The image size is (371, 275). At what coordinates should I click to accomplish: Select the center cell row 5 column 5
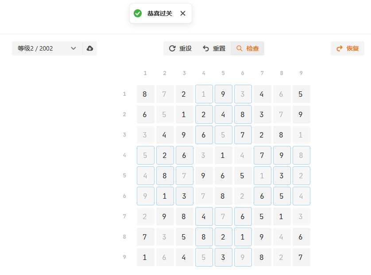(x=223, y=176)
